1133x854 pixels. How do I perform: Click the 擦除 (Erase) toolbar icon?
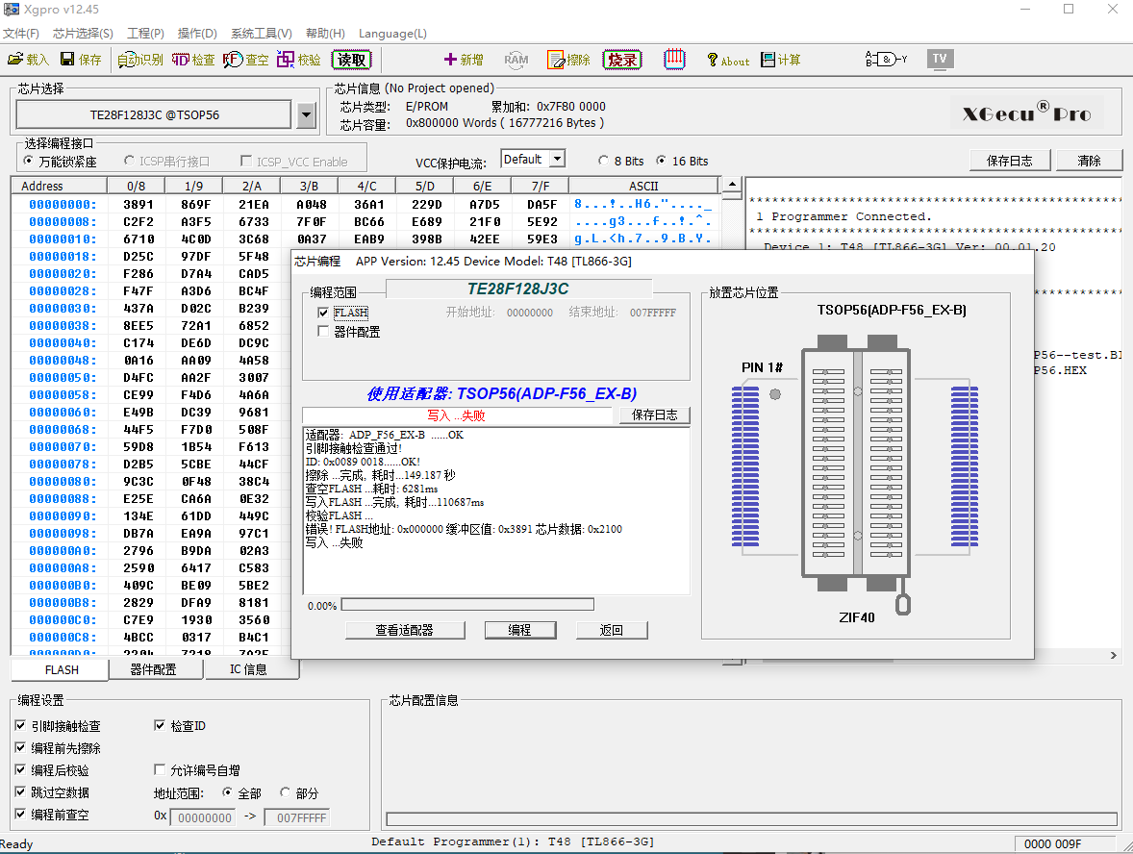point(556,60)
